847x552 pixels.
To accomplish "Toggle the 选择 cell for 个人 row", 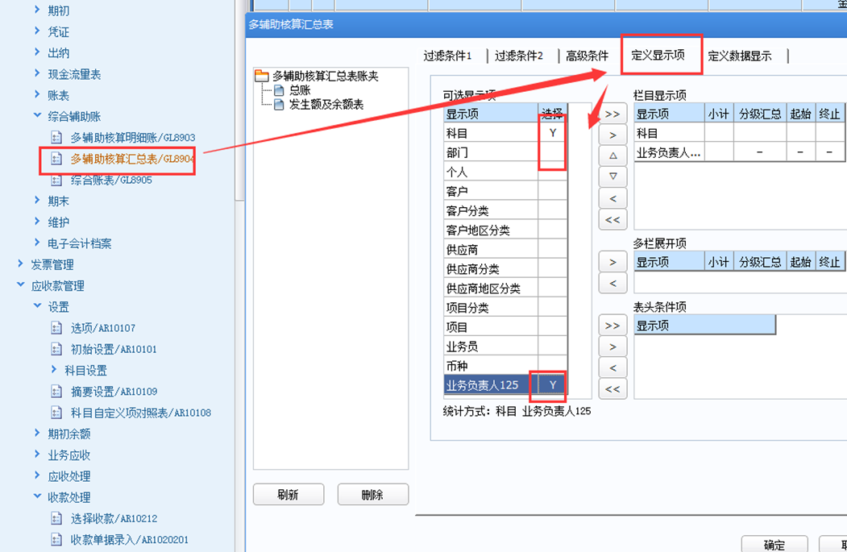I will click(x=552, y=172).
